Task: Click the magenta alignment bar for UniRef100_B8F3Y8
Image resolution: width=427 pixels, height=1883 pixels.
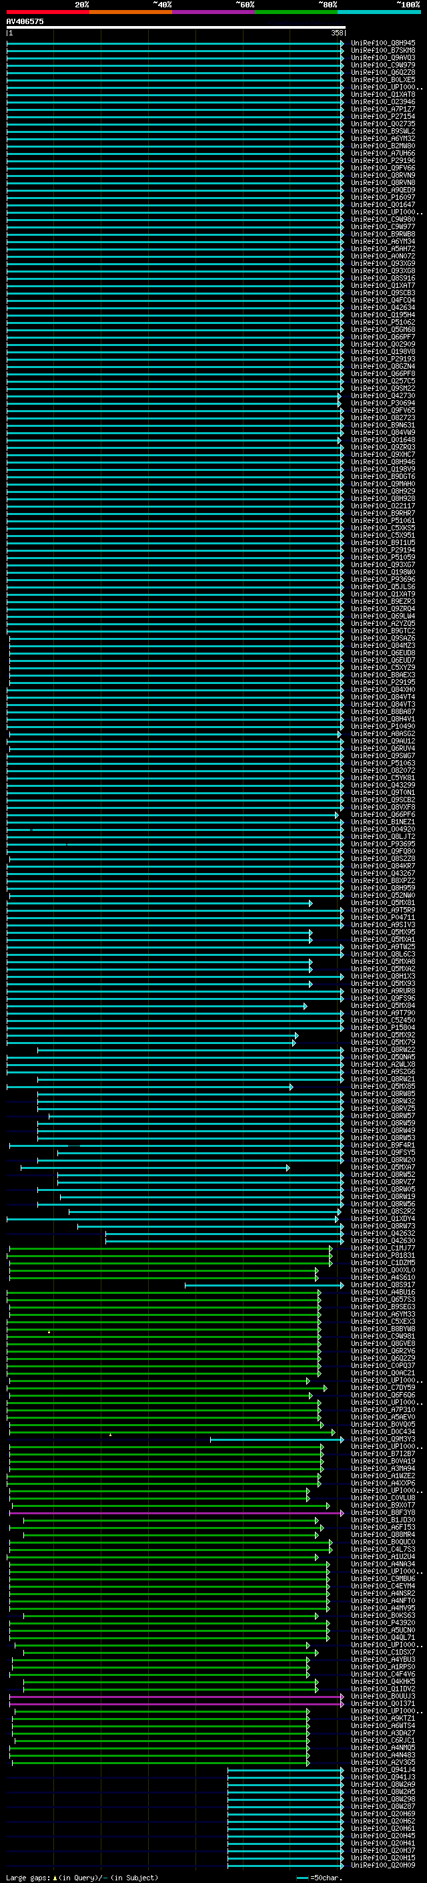Action: click(176, 1513)
